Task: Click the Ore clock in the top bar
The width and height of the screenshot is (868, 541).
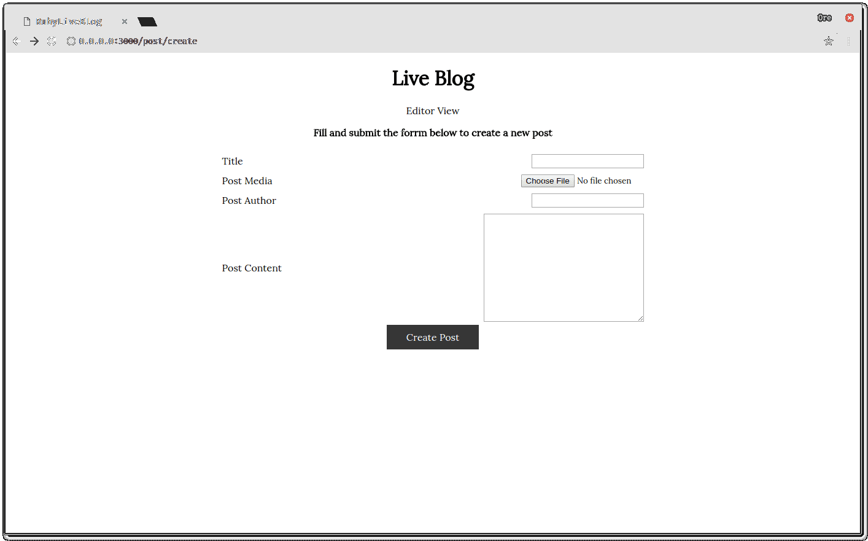Action: (824, 17)
